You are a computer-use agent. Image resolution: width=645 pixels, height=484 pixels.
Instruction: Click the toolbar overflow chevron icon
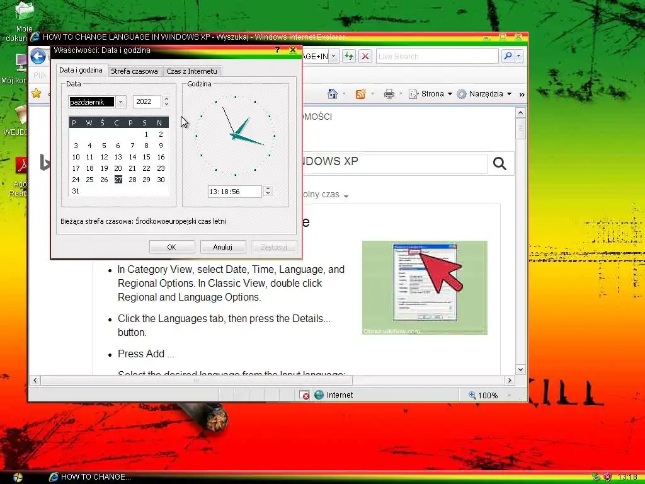[522, 95]
